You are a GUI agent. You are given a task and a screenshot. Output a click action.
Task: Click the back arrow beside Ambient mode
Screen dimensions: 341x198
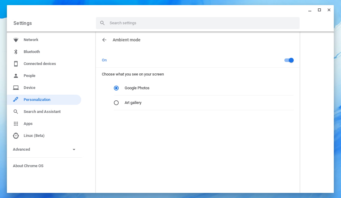[104, 40]
